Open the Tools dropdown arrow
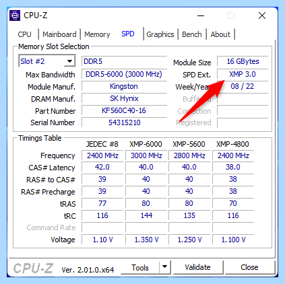The image size is (285, 284). (x=164, y=267)
